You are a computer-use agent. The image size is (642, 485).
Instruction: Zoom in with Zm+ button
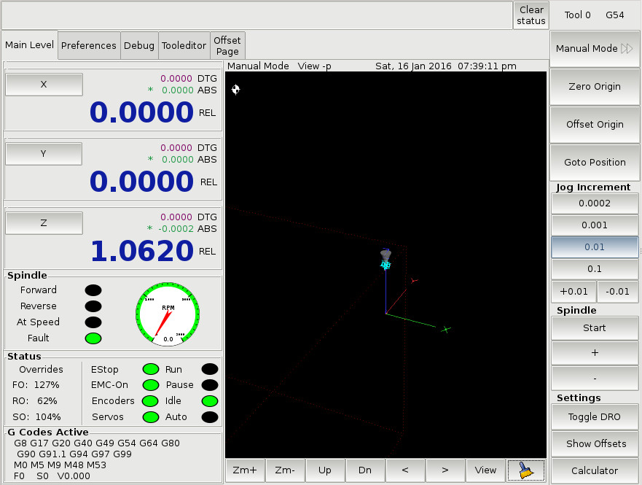tap(245, 470)
